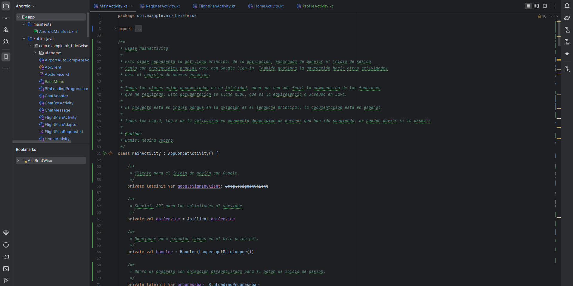Image resolution: width=573 pixels, height=286 pixels.
Task: Open HomeActivity in the project tree
Action: click(54, 139)
